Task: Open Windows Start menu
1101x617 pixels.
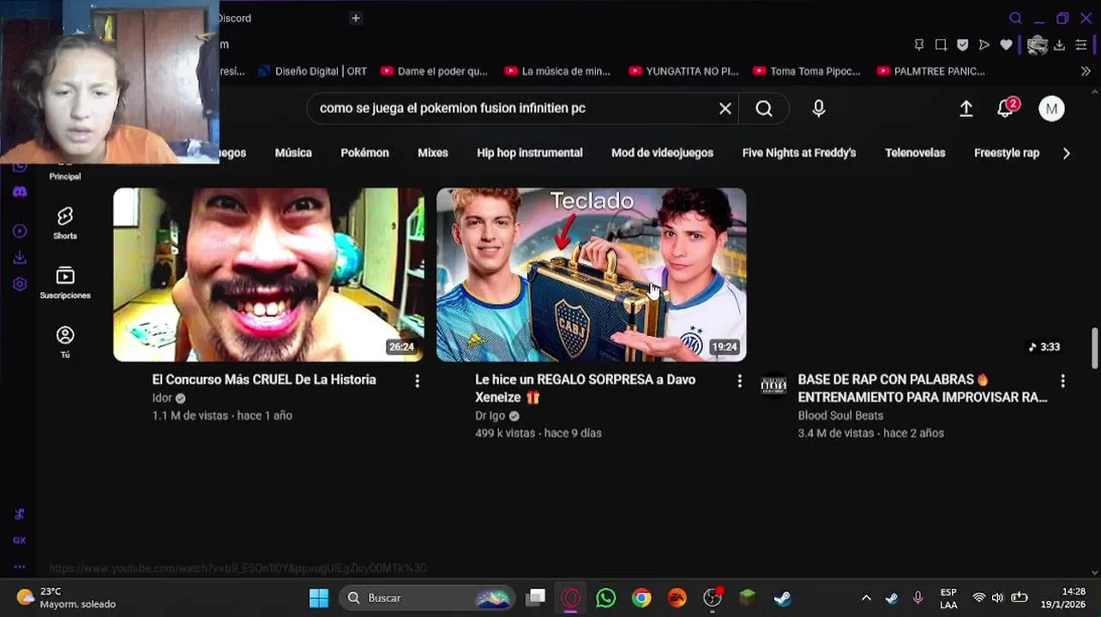Action: click(x=319, y=598)
